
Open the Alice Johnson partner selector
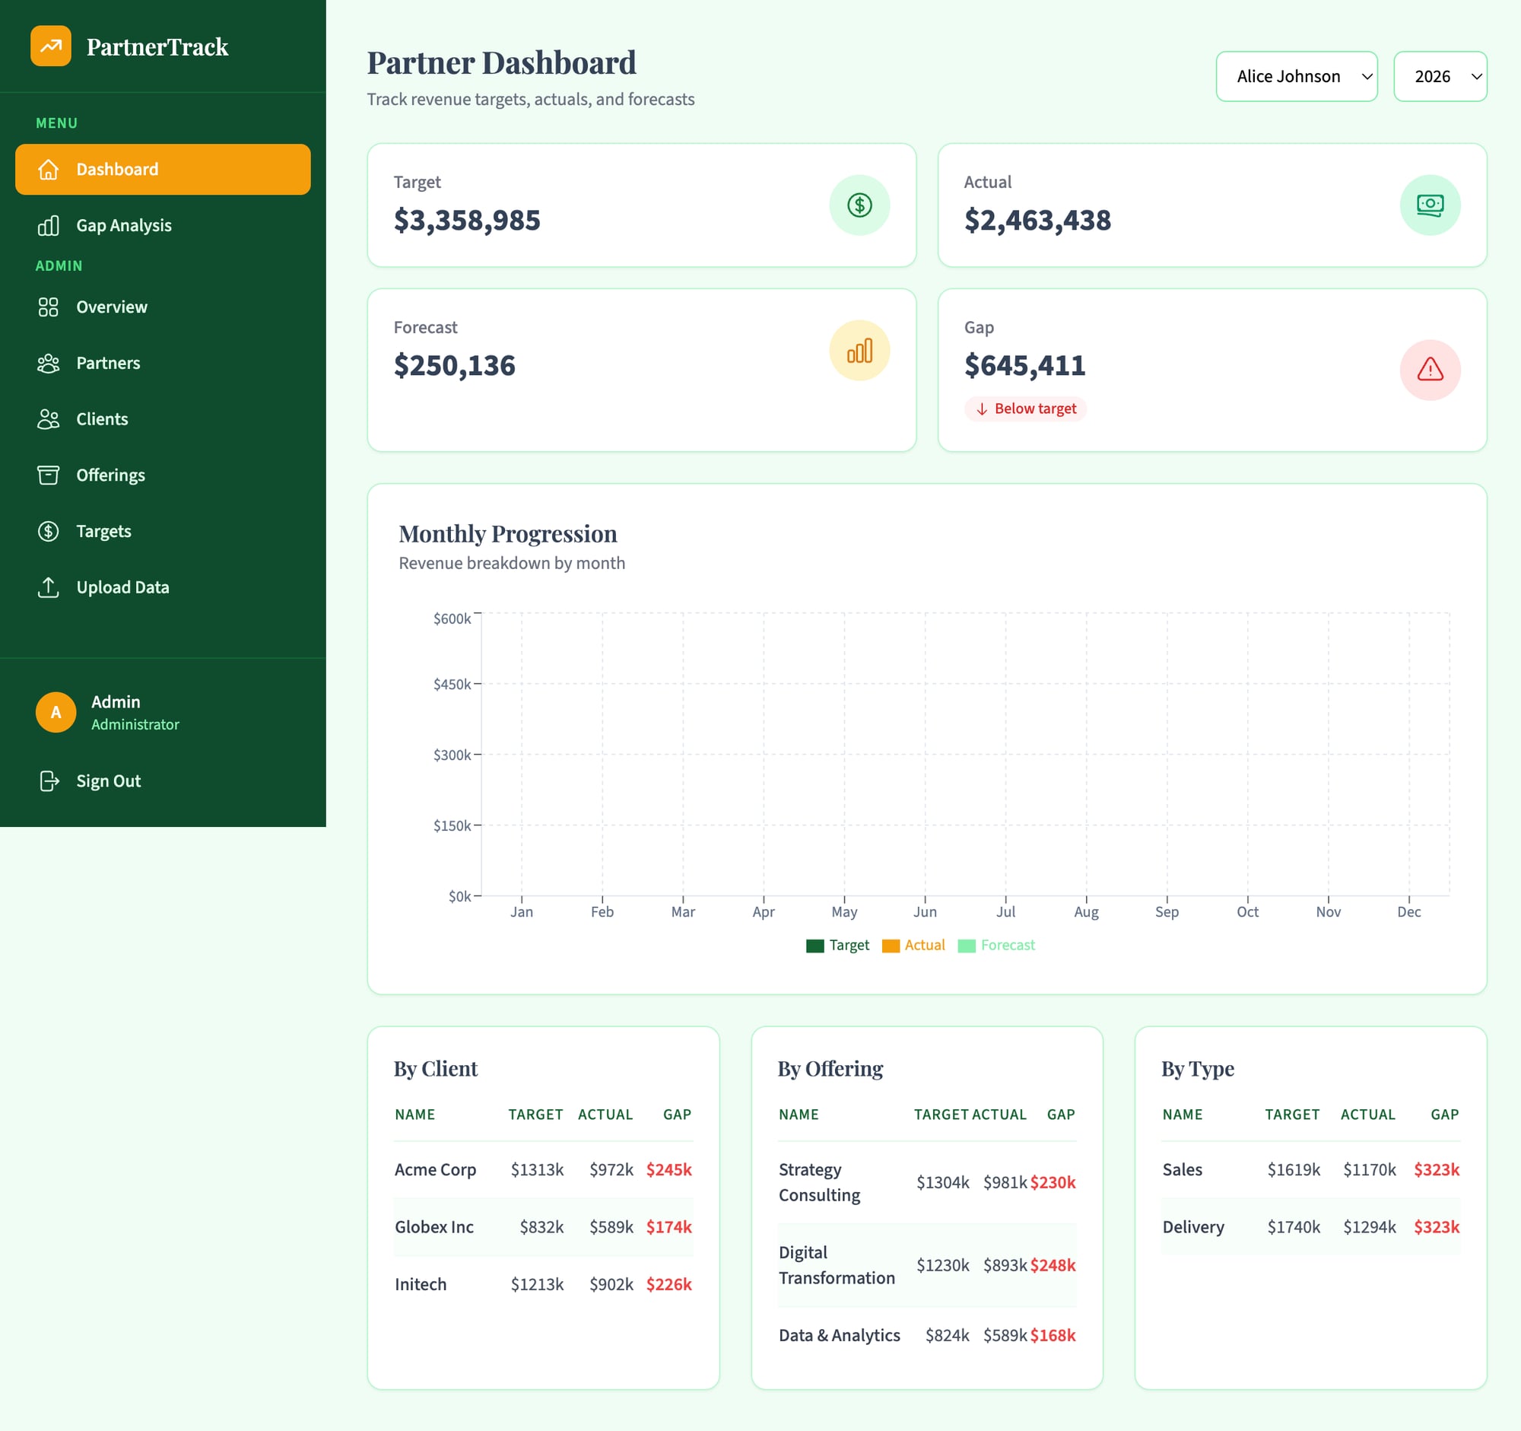coord(1296,76)
